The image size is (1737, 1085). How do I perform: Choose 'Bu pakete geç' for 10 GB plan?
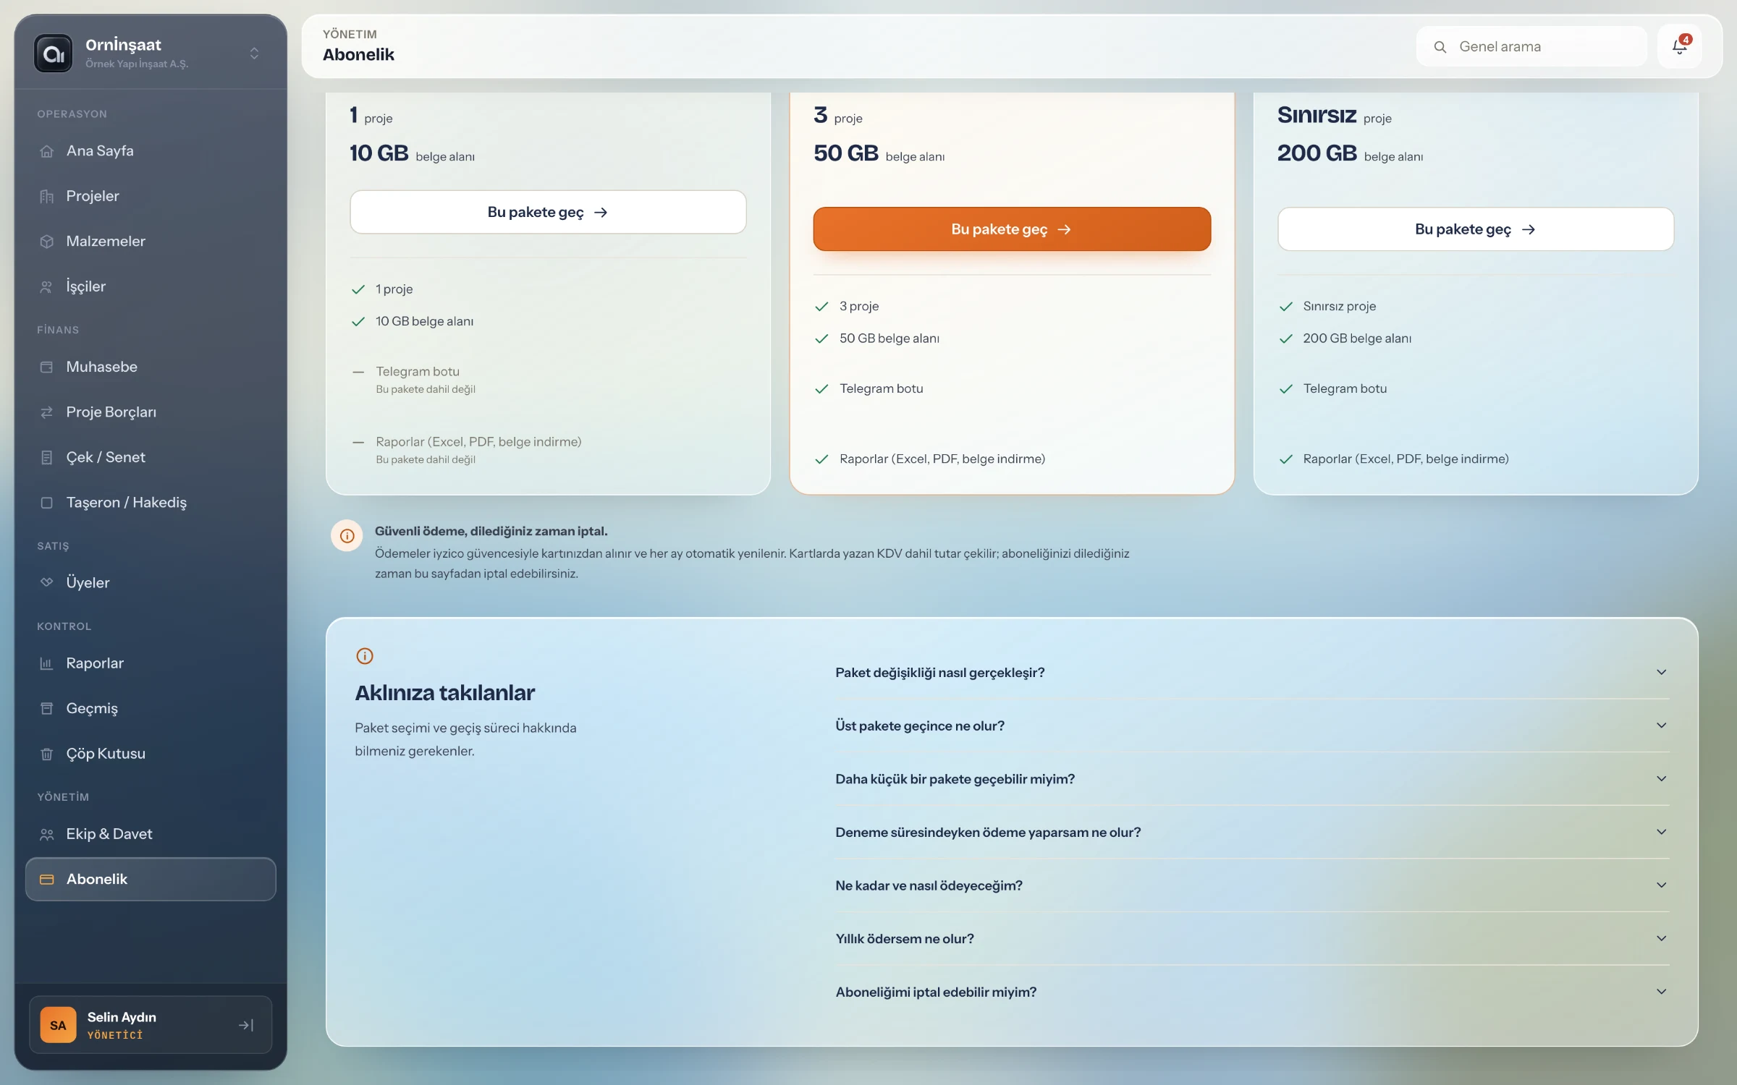pyautogui.click(x=548, y=212)
